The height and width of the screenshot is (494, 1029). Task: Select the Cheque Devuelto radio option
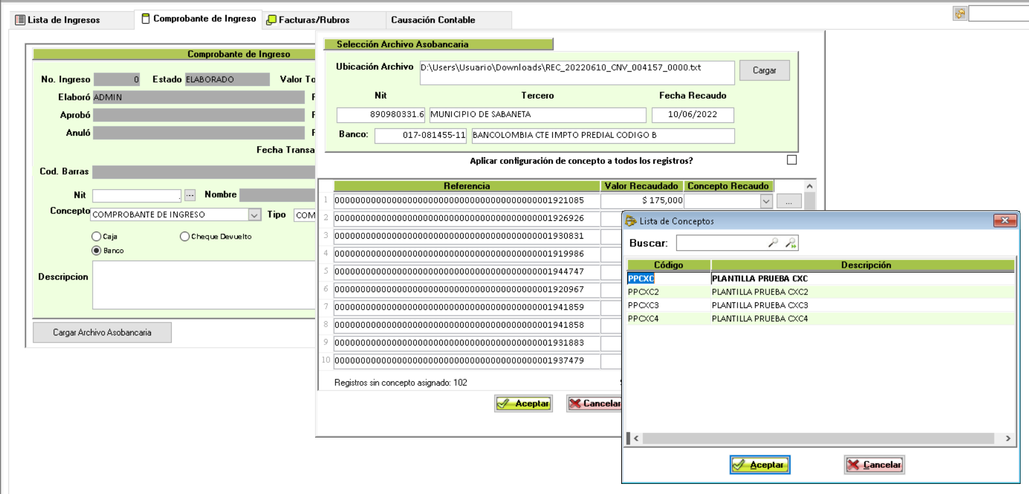click(x=185, y=236)
